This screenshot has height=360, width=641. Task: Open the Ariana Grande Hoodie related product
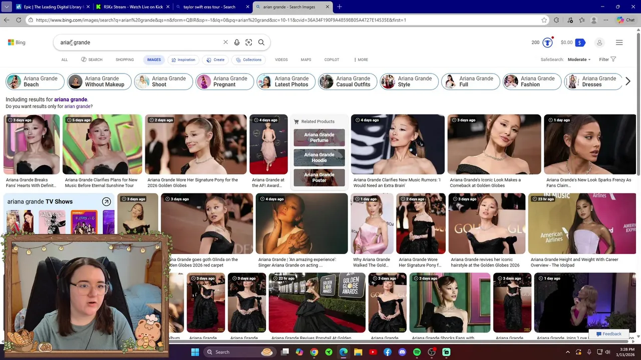pos(319,157)
